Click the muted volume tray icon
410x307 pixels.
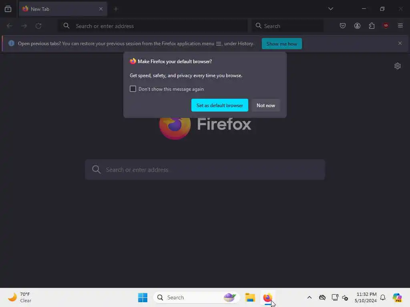[345, 297]
